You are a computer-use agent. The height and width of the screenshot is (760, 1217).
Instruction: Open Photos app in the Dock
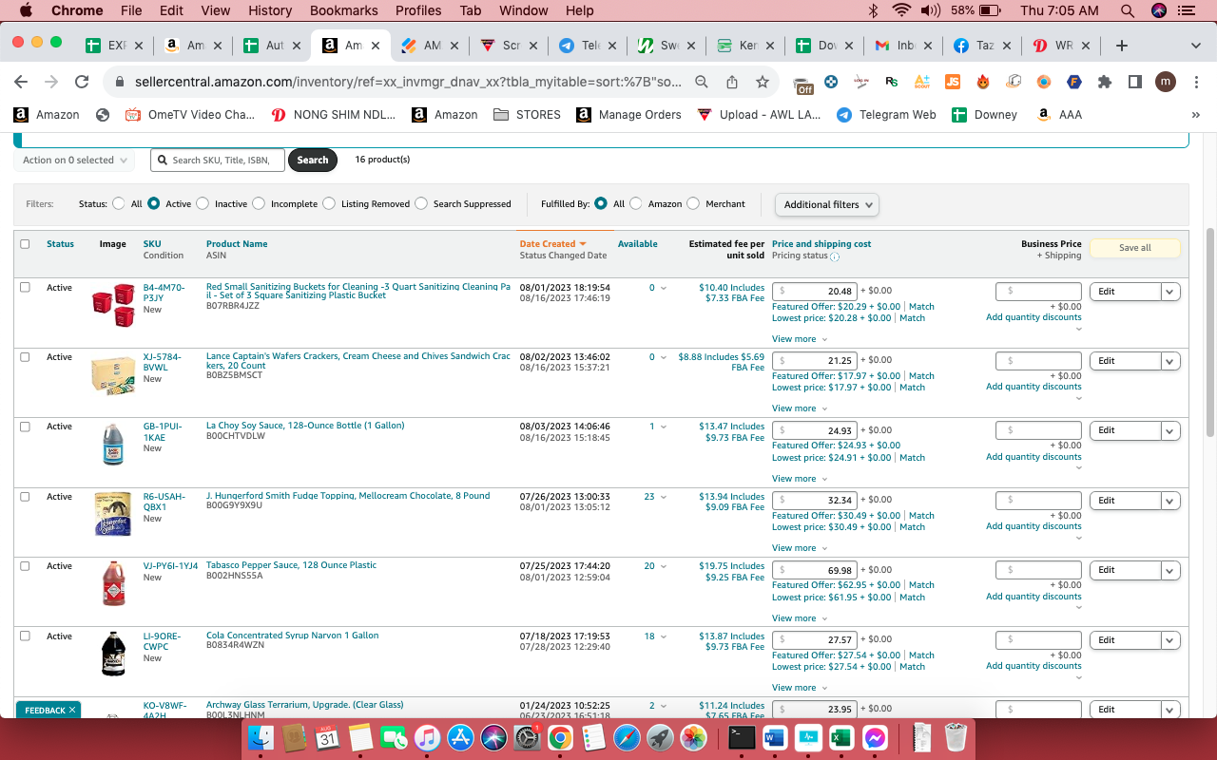pos(693,737)
